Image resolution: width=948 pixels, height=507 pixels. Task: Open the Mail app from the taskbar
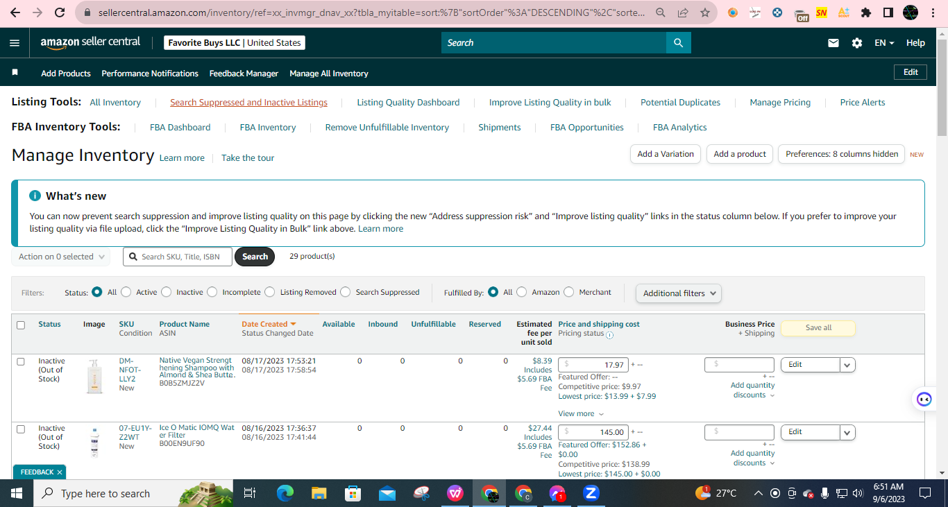pos(387,493)
